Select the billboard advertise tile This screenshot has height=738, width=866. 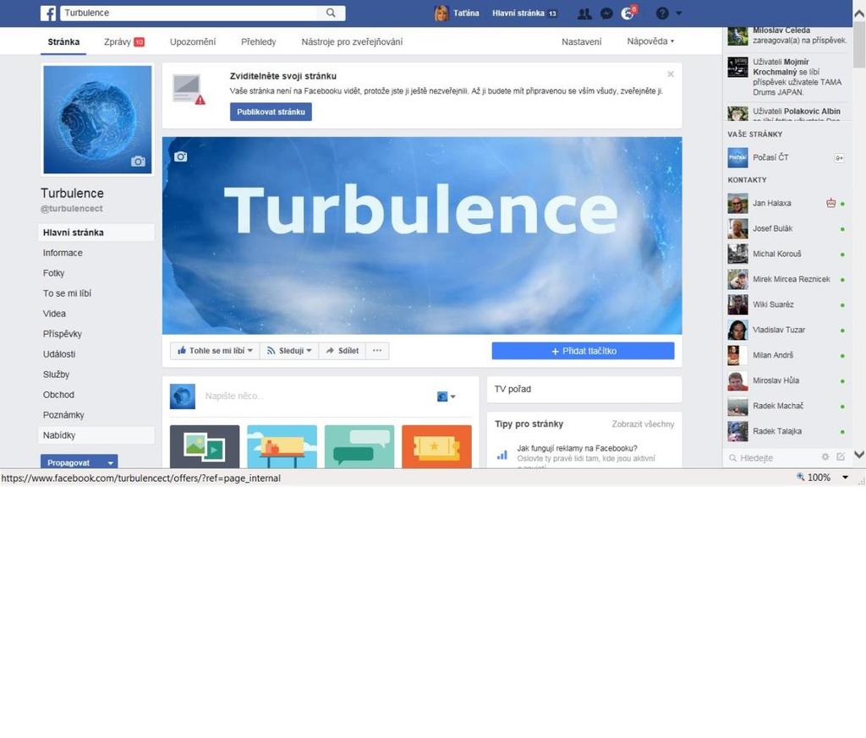coord(282,446)
